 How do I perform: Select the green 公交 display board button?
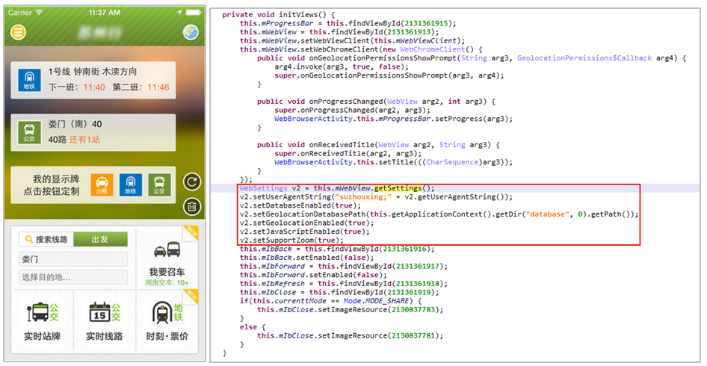[160, 185]
